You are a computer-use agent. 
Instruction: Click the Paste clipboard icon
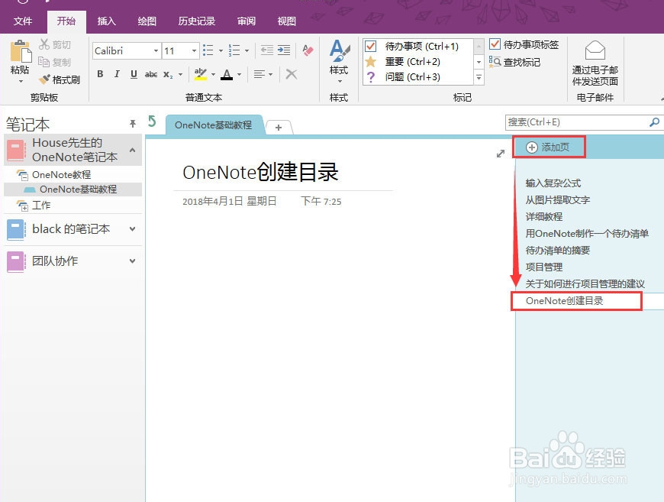click(21, 52)
